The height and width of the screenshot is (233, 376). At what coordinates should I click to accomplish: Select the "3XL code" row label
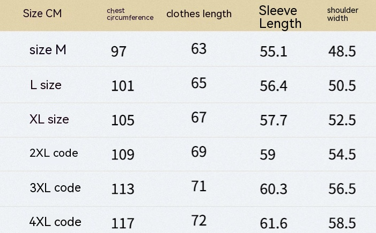(55, 188)
